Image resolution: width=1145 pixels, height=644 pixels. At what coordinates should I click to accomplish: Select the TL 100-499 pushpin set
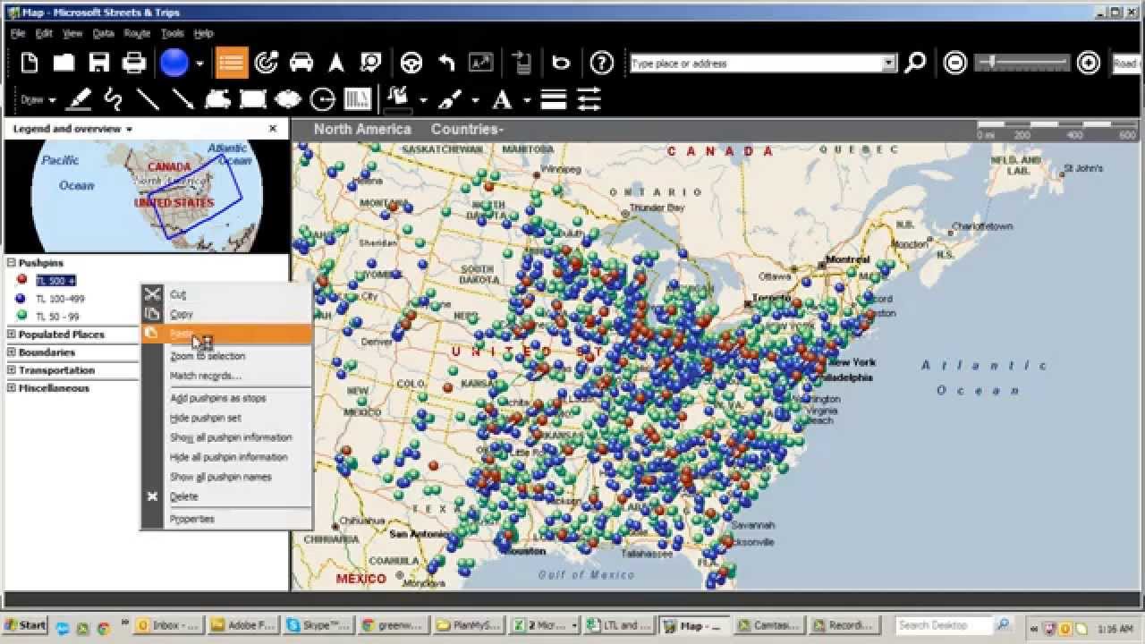60,299
